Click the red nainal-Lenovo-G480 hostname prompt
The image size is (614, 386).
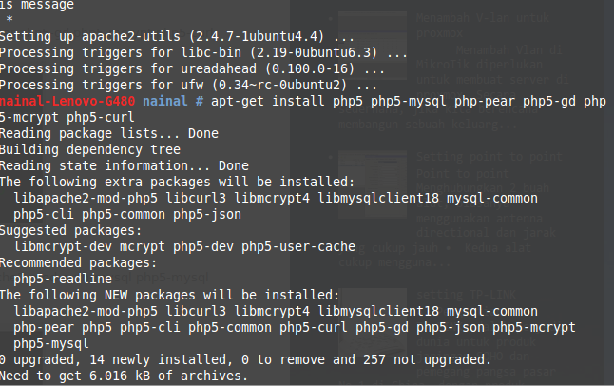(x=57, y=100)
